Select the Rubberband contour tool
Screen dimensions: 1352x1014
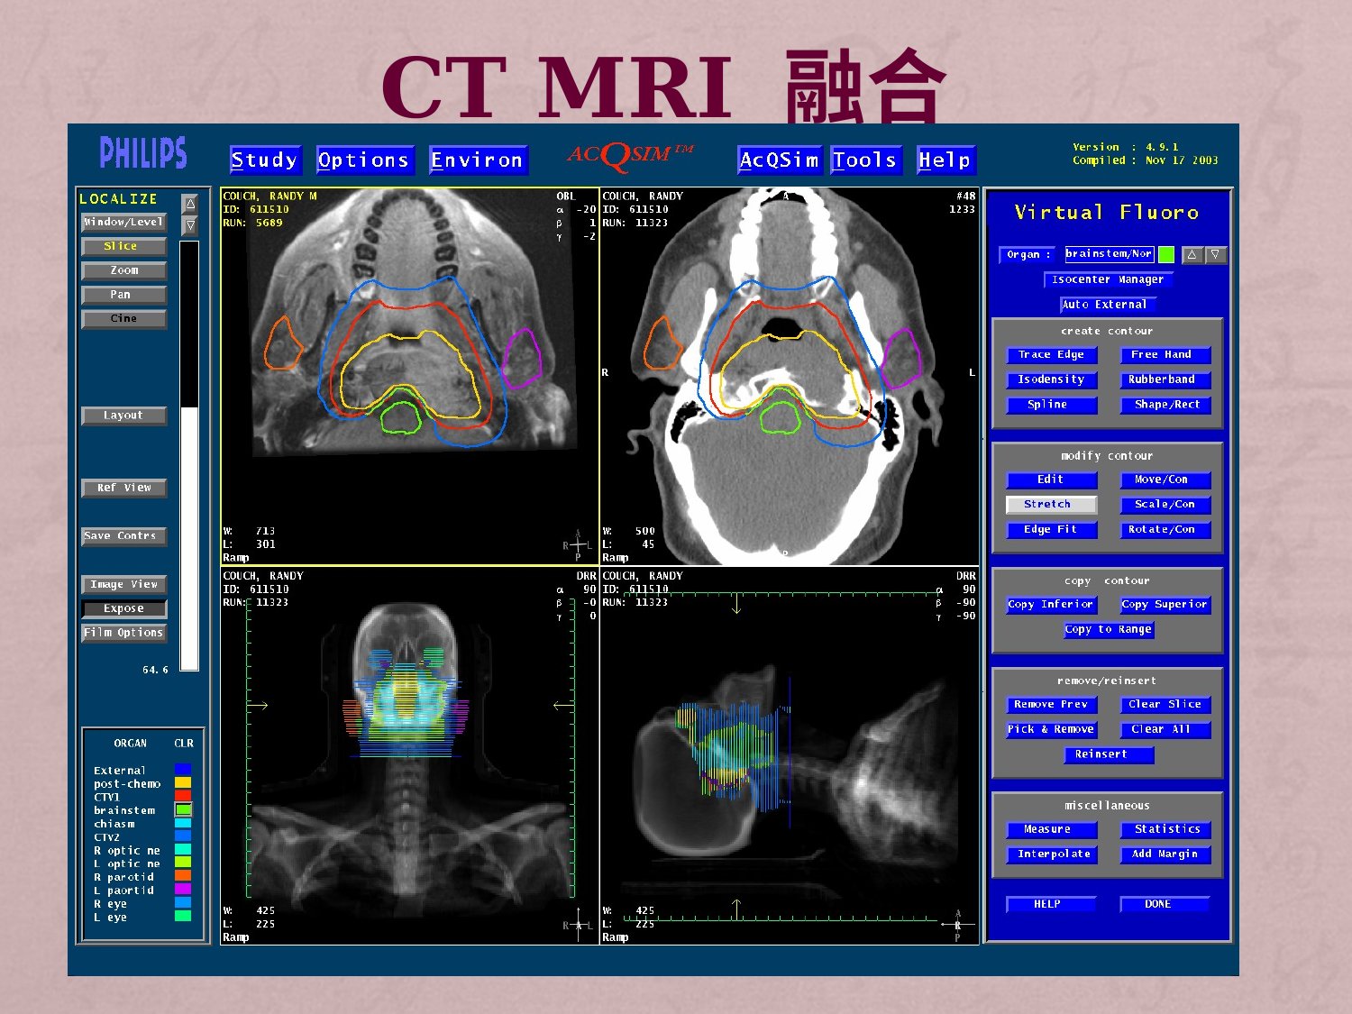coord(1165,380)
